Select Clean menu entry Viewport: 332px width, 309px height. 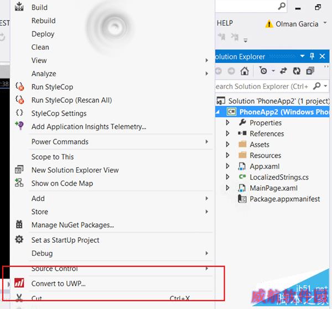[40, 47]
